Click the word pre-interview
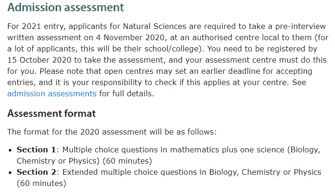The height and width of the screenshot is (193, 335). point(300,27)
